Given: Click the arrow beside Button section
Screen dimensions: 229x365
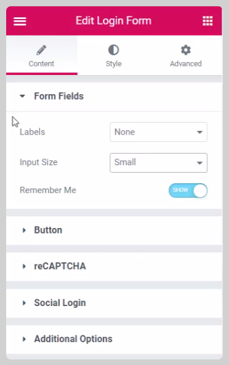Looking at the screenshot, I should [x=24, y=230].
